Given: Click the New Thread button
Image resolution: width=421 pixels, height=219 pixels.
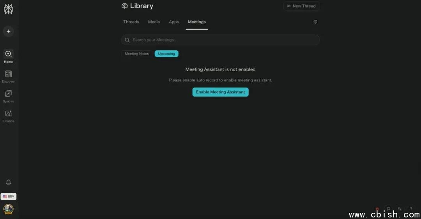Looking at the screenshot, I should [301, 6].
